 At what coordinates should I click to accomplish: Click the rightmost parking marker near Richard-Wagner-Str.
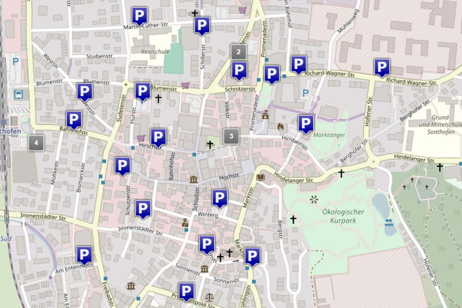pyautogui.click(x=381, y=67)
